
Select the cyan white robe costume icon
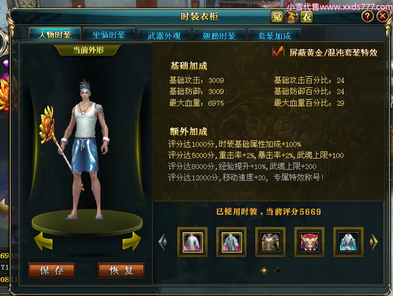[348, 242]
